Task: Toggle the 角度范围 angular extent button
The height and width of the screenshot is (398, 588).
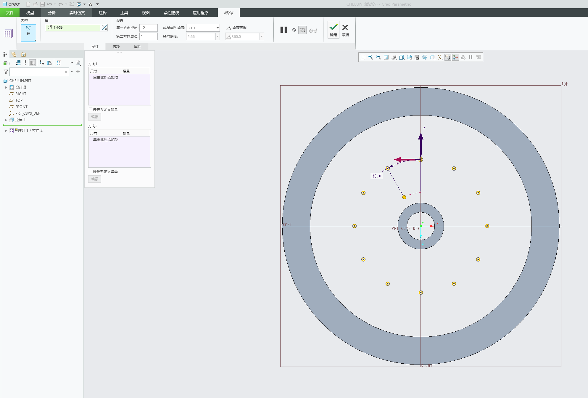Action: [236, 28]
